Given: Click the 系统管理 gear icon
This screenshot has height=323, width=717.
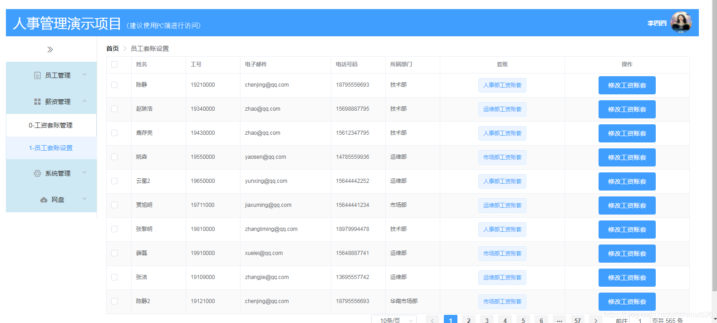Looking at the screenshot, I should (37, 173).
